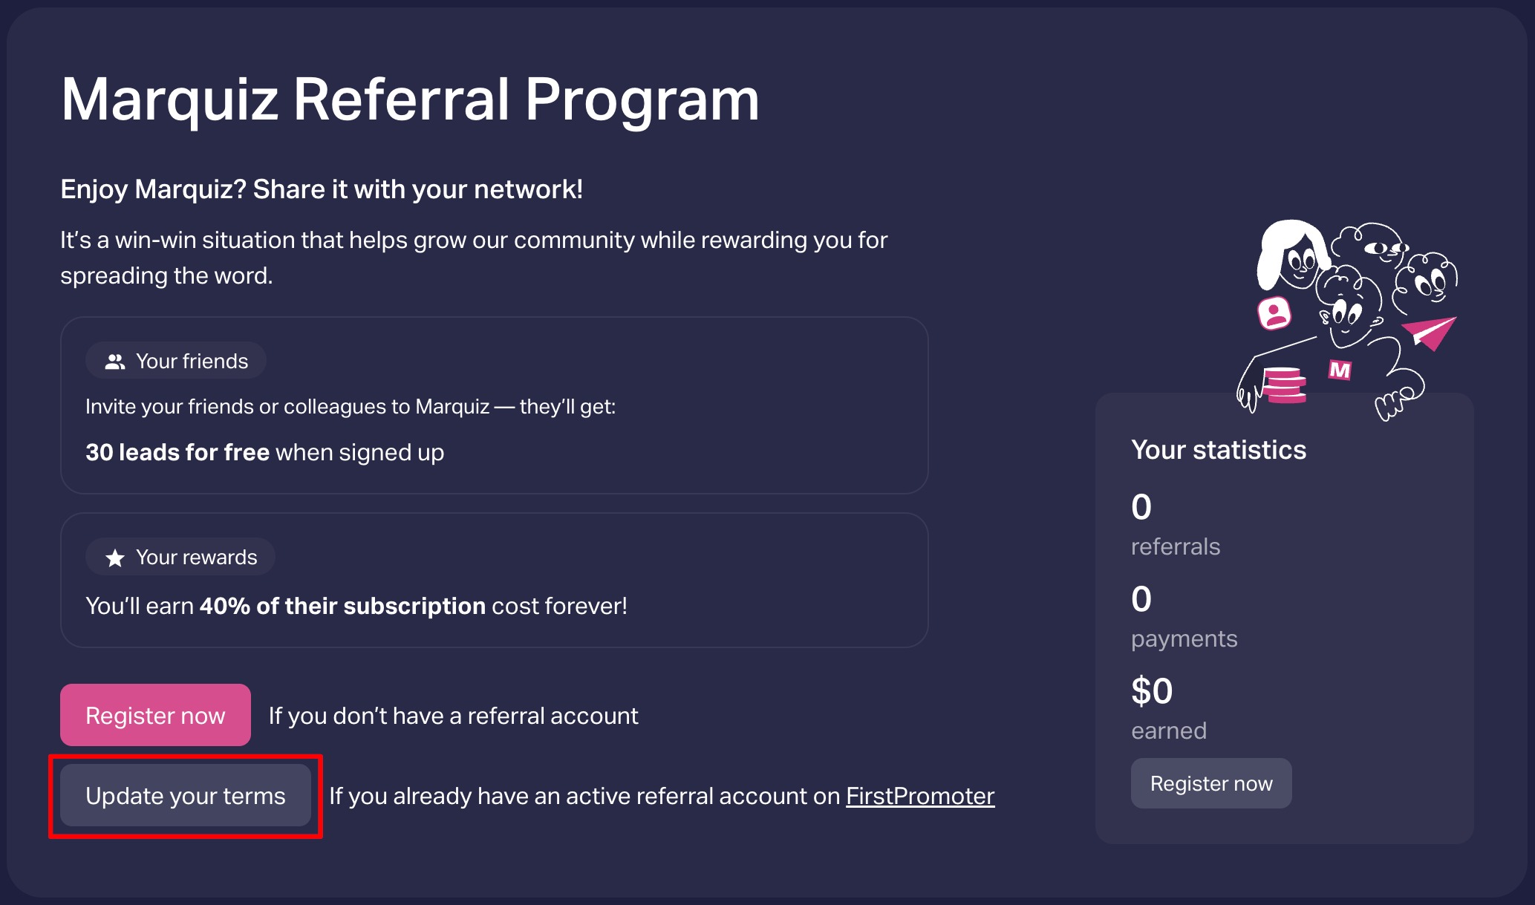Click the pink coin stack illustration

coord(1285,385)
